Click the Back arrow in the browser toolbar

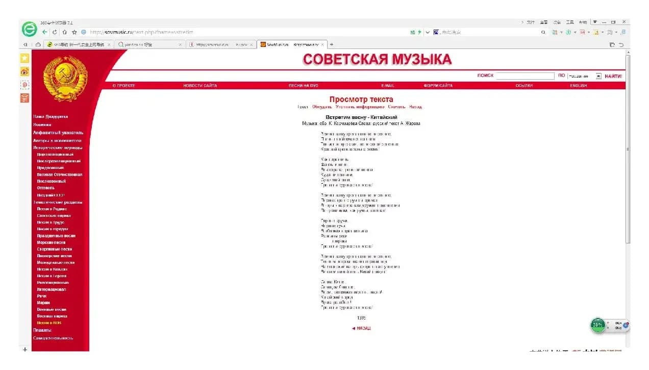pos(45,32)
